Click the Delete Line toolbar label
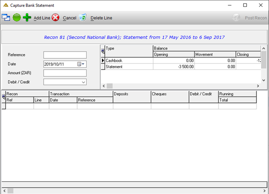The width and height of the screenshot is (269, 194). (x=101, y=18)
